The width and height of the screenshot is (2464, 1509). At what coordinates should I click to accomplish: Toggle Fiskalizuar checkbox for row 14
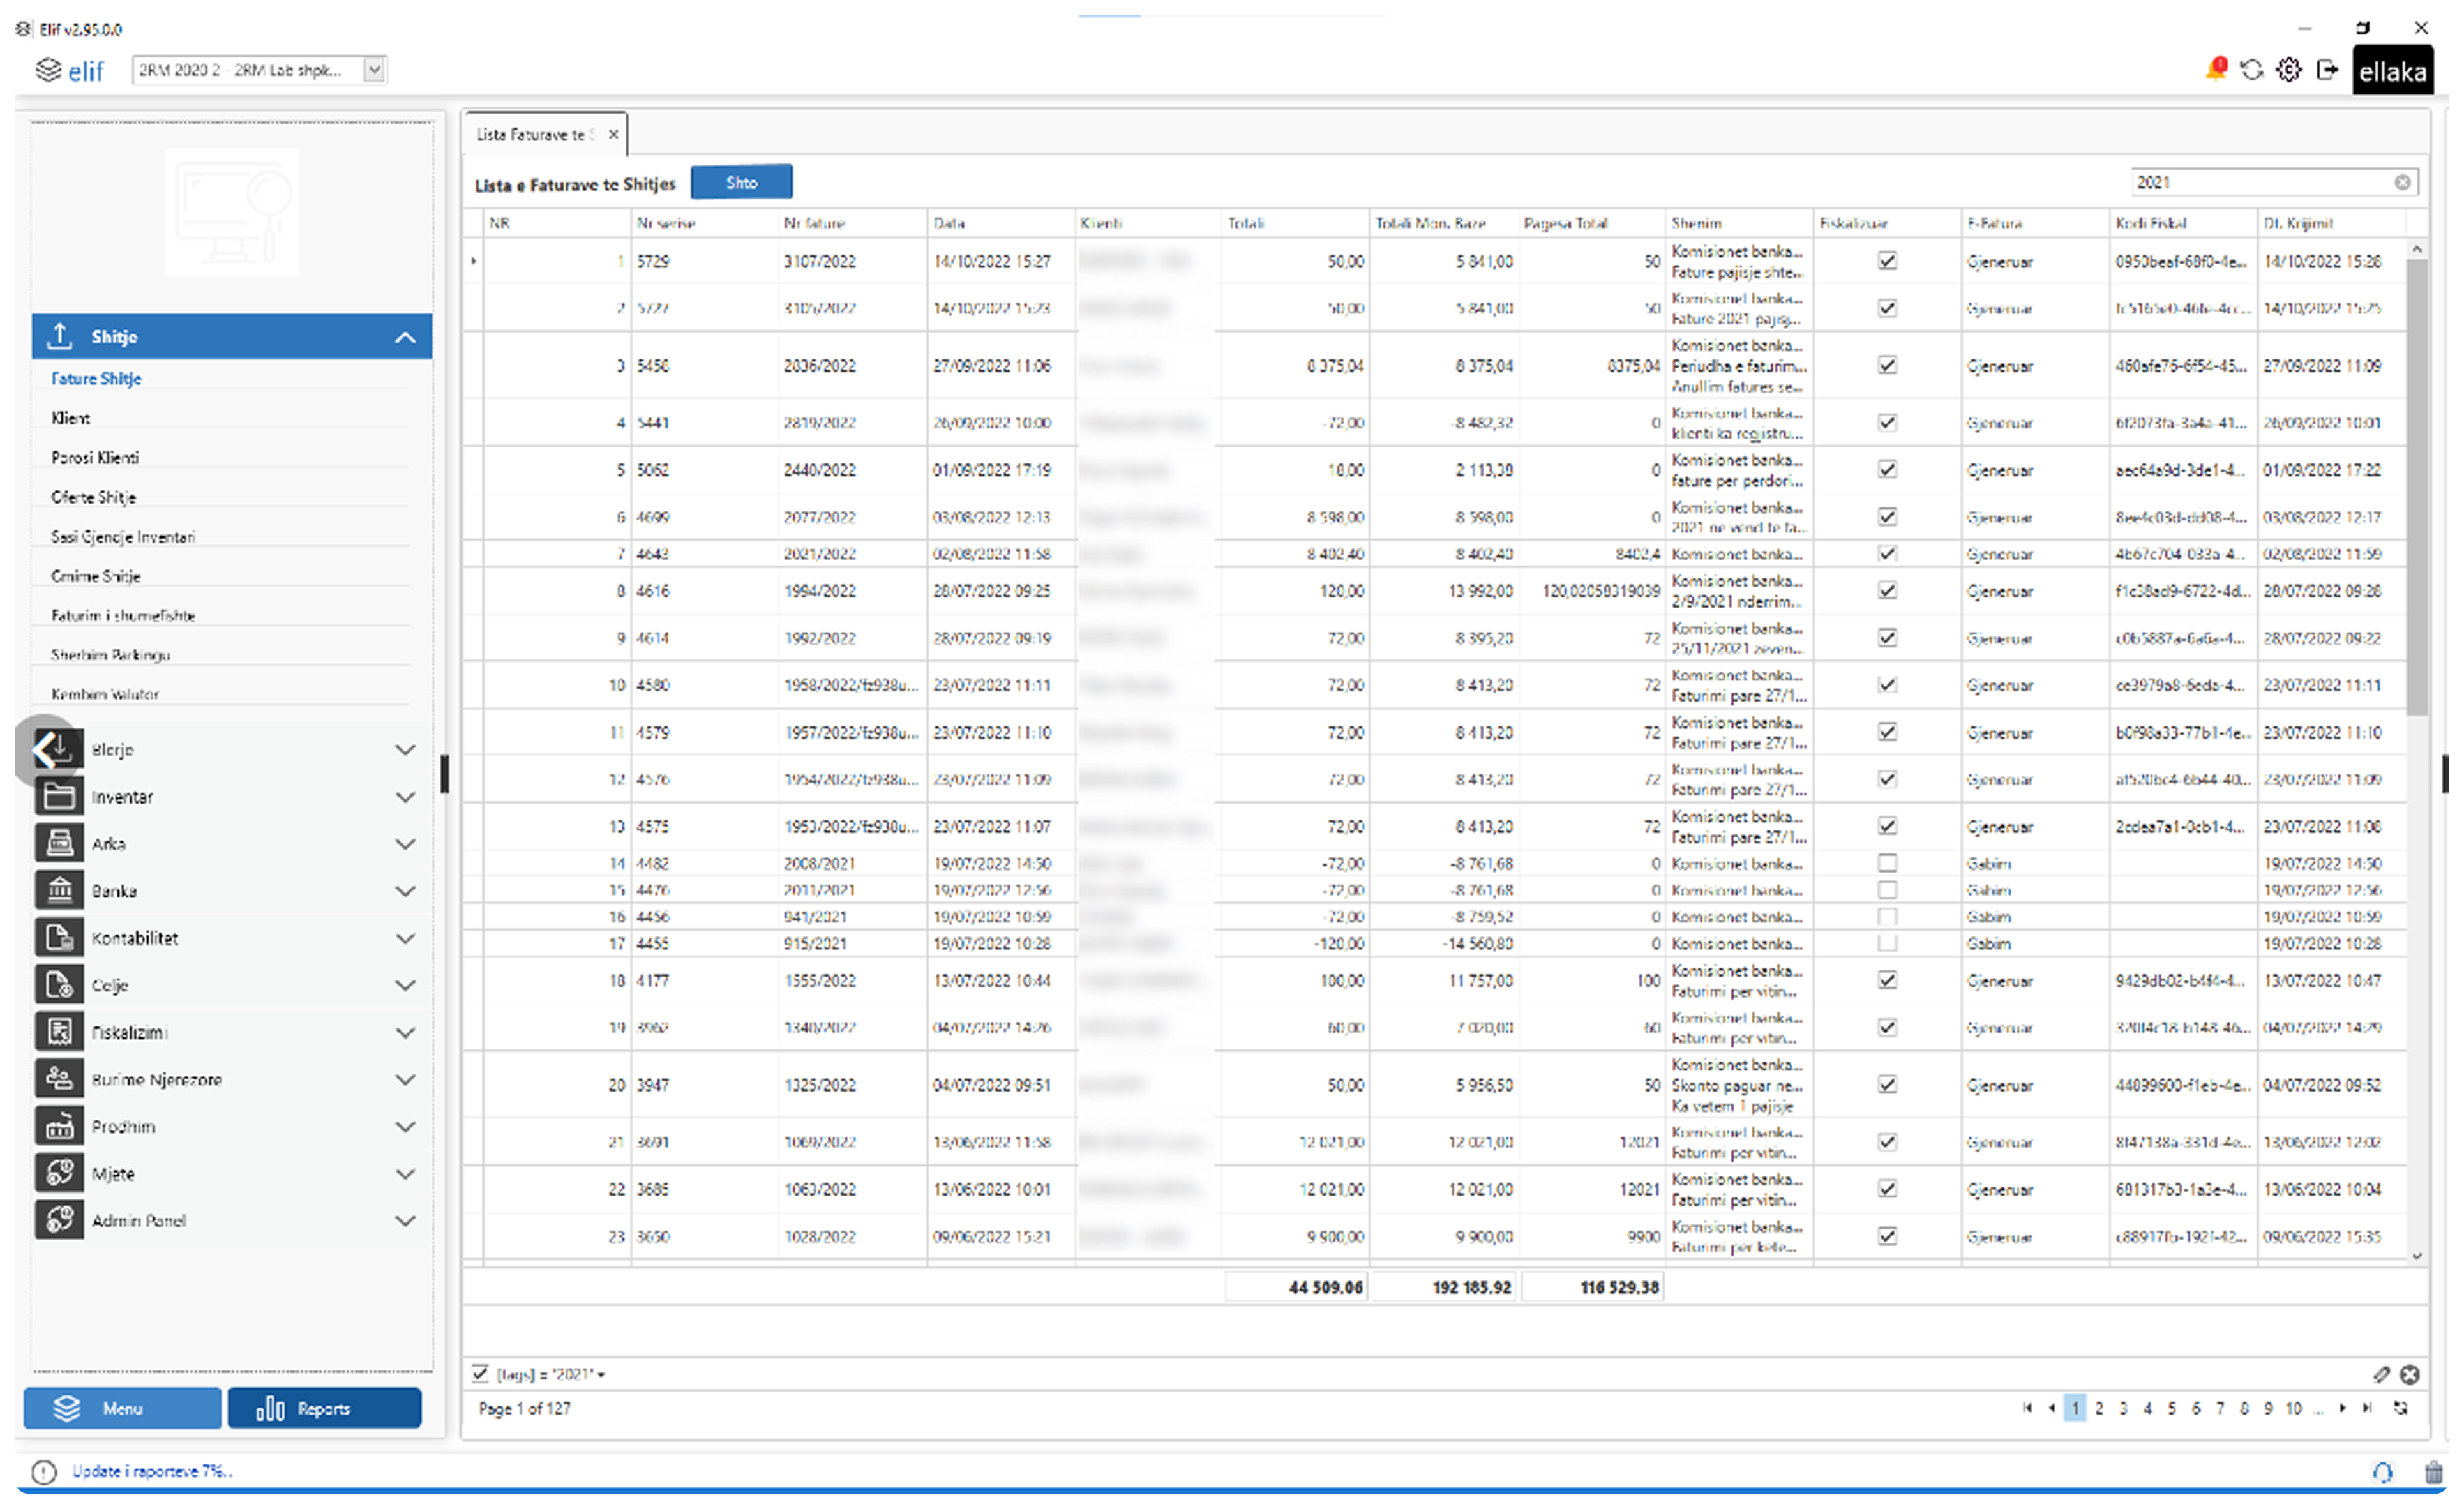coord(1887,862)
